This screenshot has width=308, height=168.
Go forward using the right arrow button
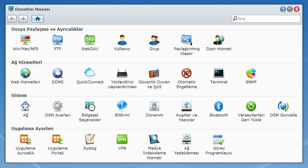[23, 19]
